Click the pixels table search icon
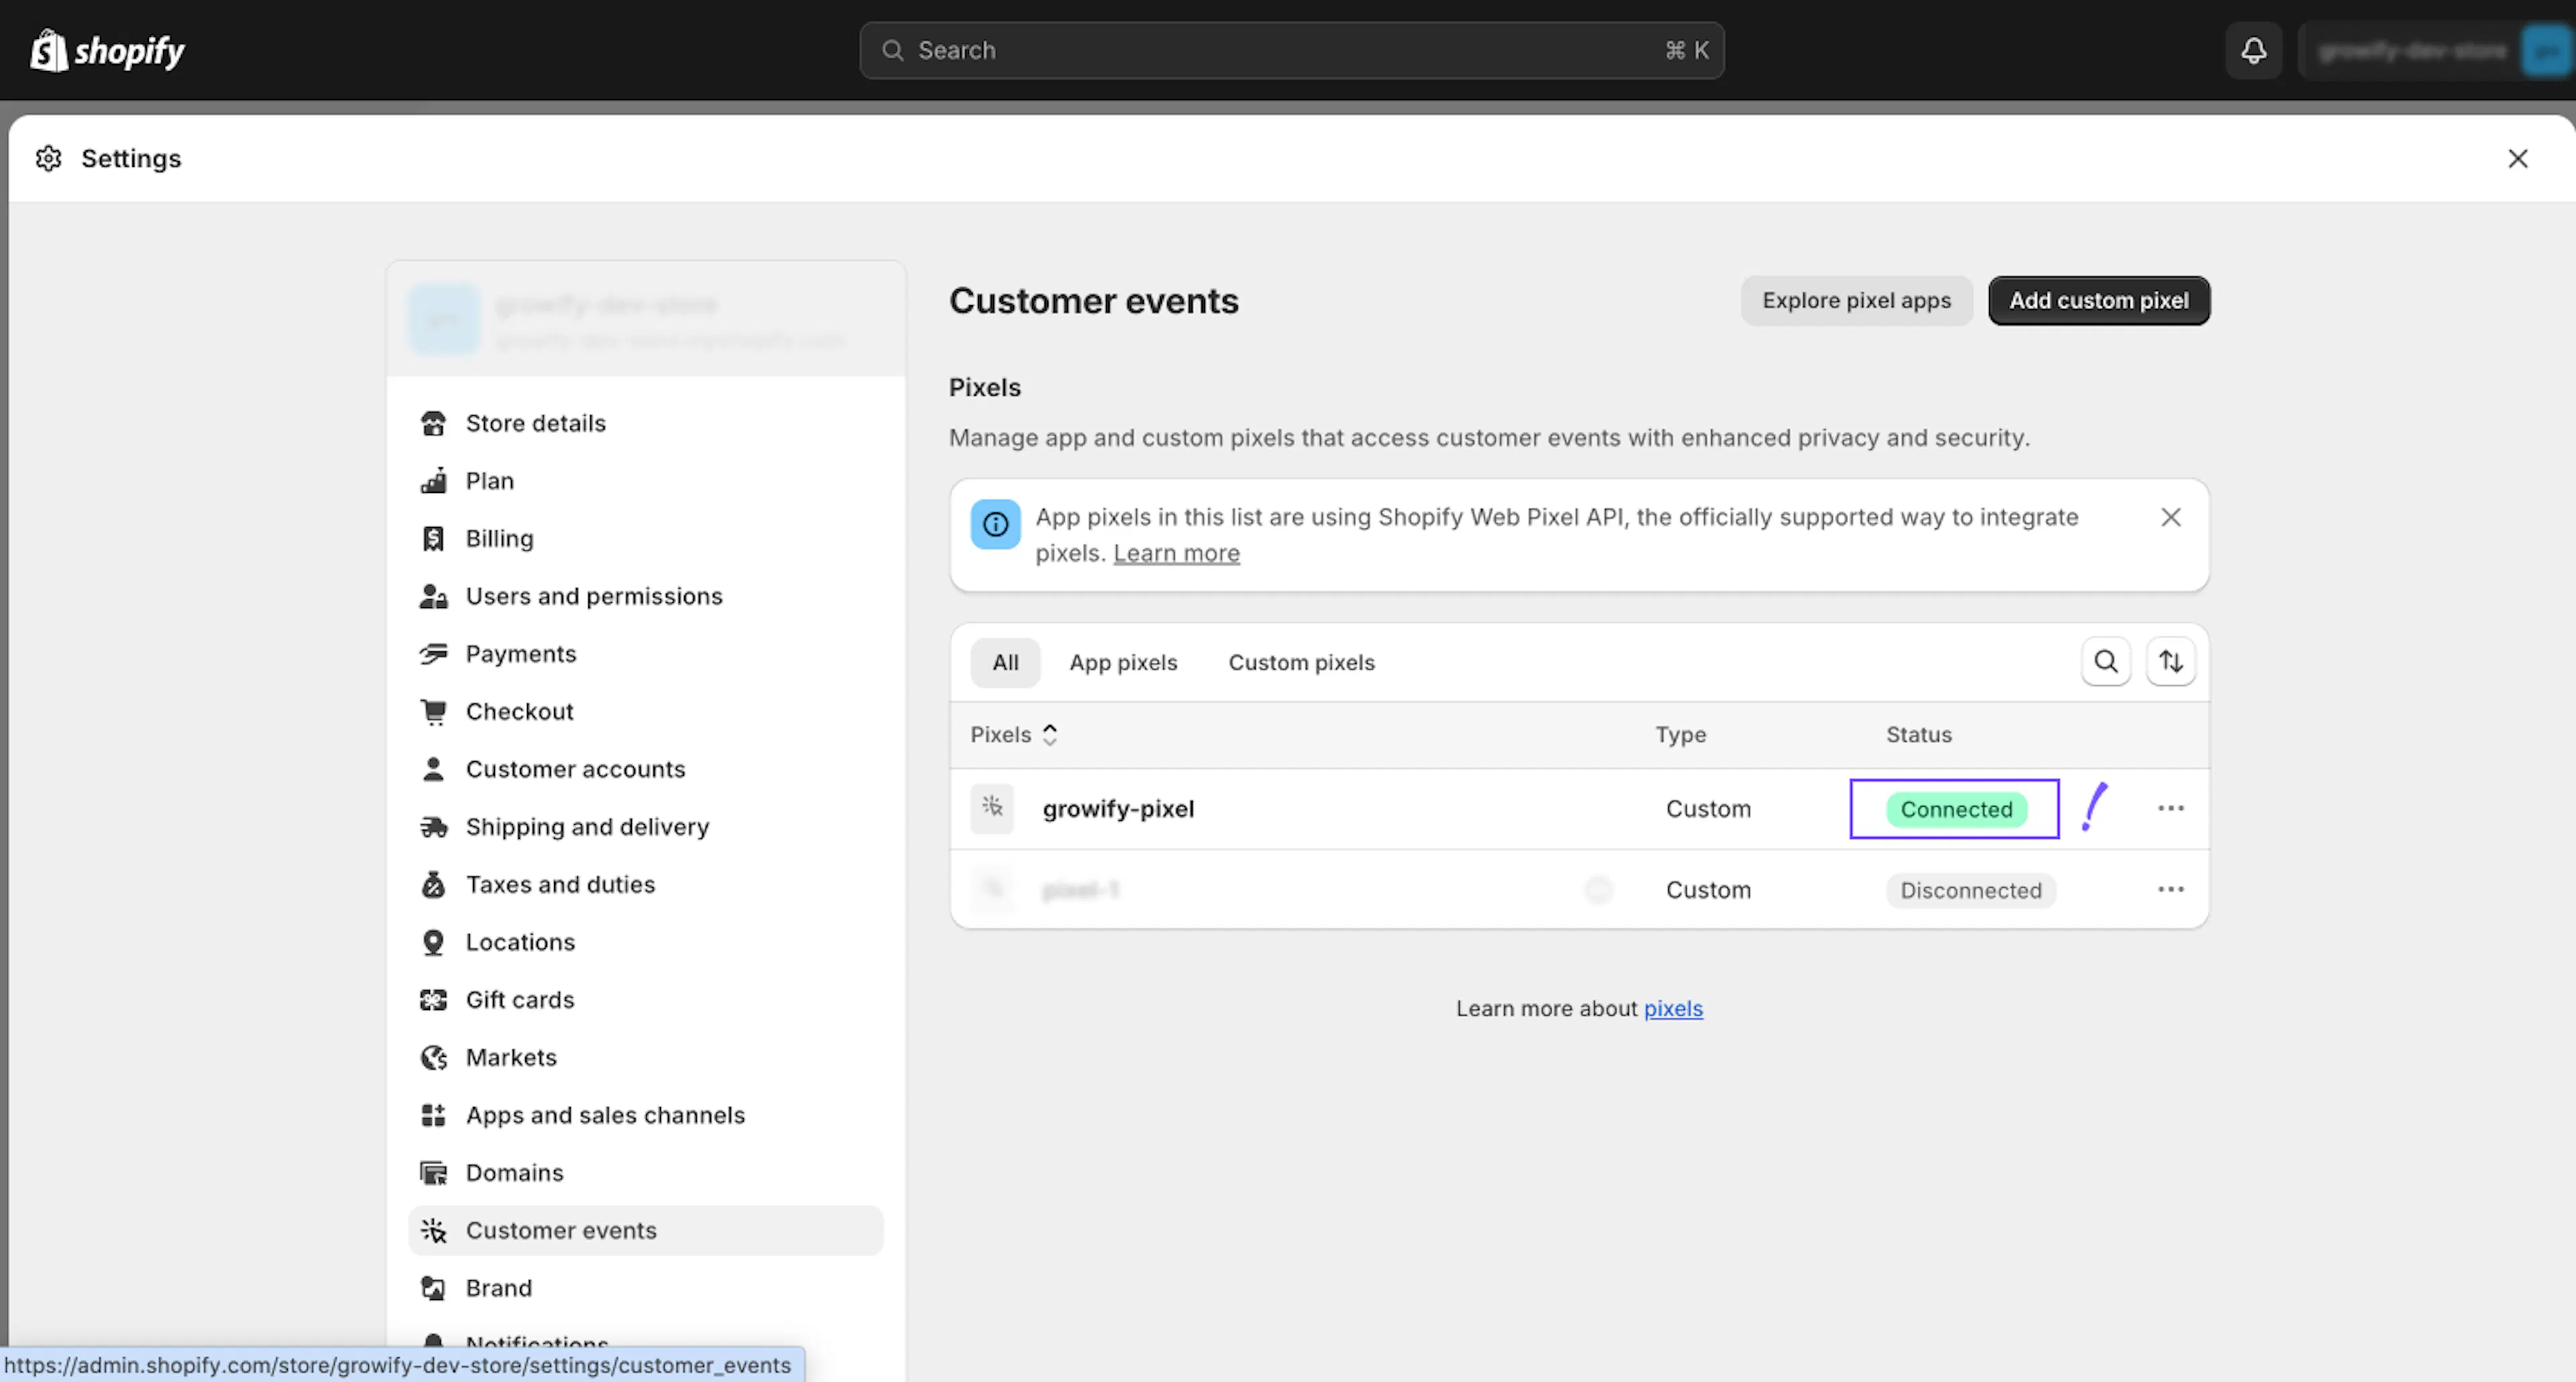Viewport: 2576px width, 1382px height. 2105,662
